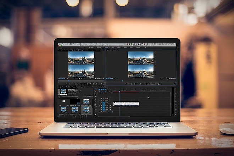
Task: Toggle lock on the V1 video track
Action: pos(102,103)
